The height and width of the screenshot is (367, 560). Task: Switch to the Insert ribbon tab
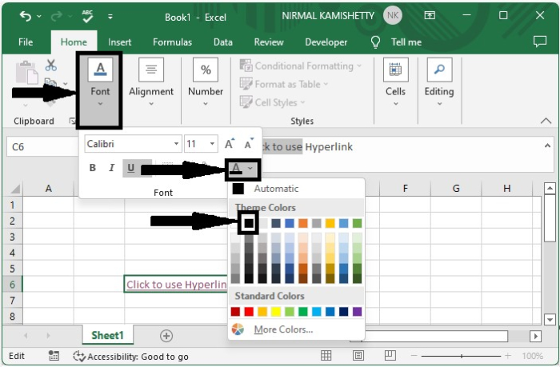120,42
